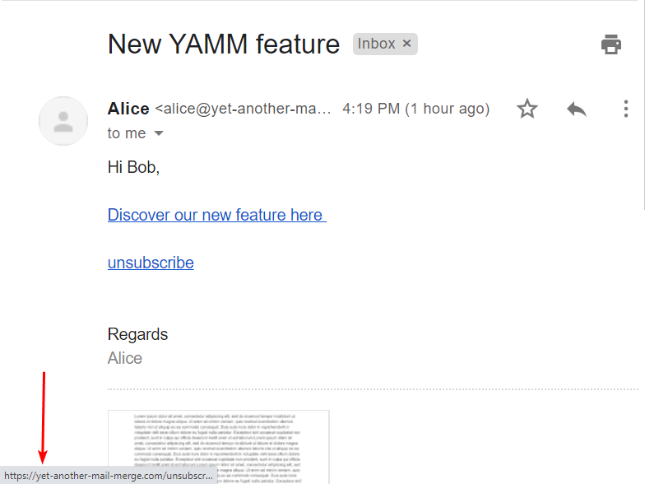Image resolution: width=645 pixels, height=484 pixels.
Task: Click the gray Alice signature text
Action: click(125, 358)
